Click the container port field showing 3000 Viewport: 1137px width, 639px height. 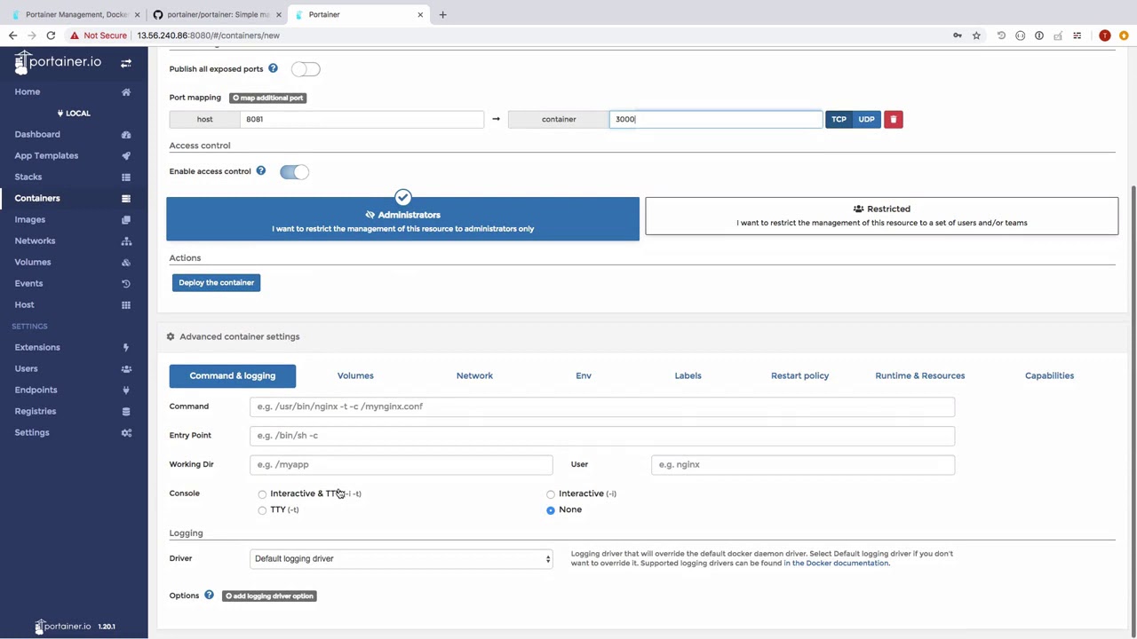[x=716, y=119]
